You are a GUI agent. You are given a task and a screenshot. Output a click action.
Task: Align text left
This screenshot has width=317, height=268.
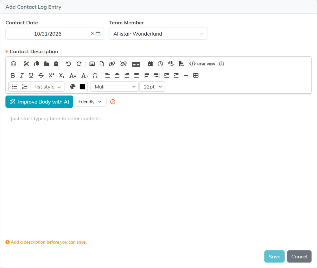(107, 75)
